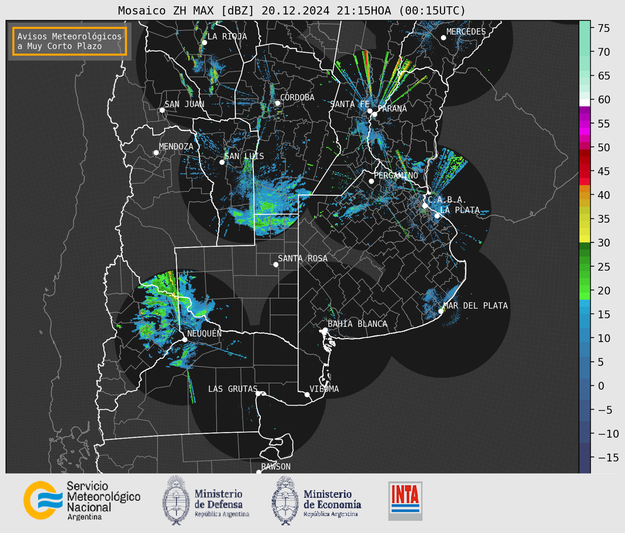Viewport: 625px width, 533px height.
Task: Click the Servicio Meteorológico Nacional text
Action: click(103, 500)
